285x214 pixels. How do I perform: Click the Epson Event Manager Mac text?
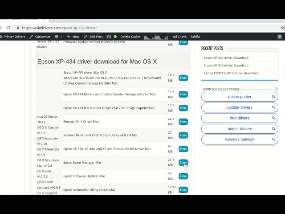(82, 162)
